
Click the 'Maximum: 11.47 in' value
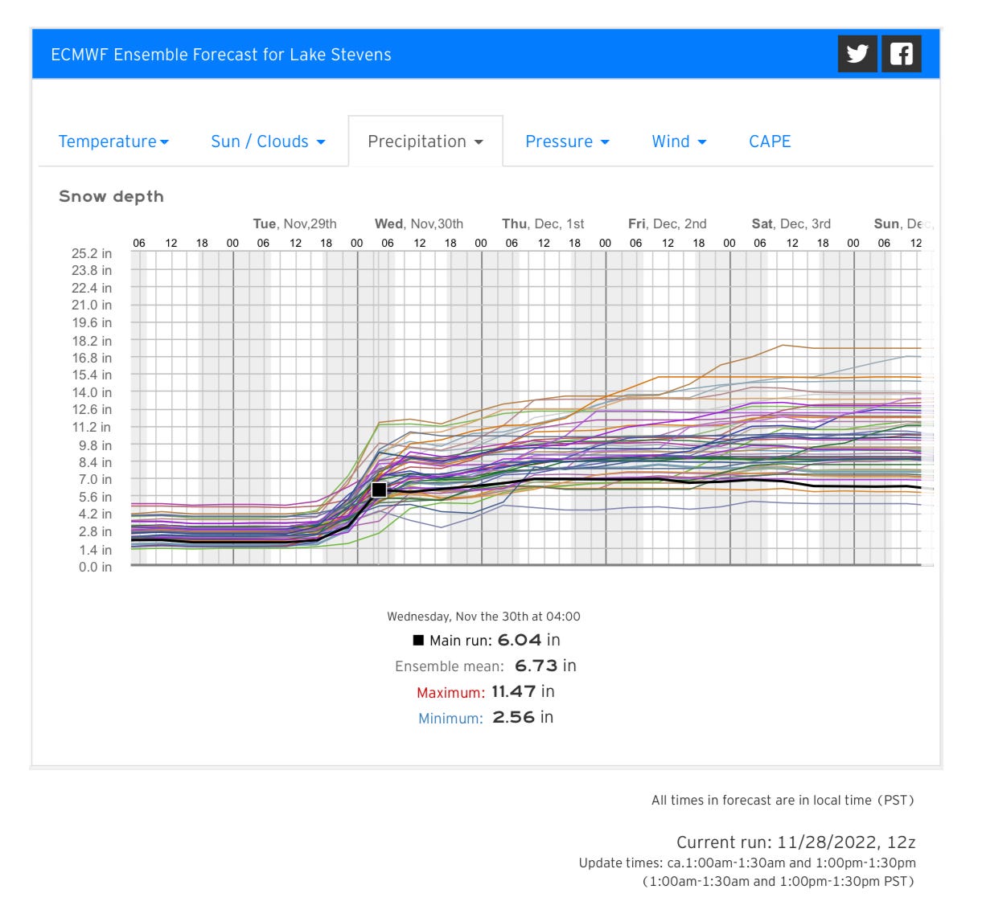(x=485, y=692)
